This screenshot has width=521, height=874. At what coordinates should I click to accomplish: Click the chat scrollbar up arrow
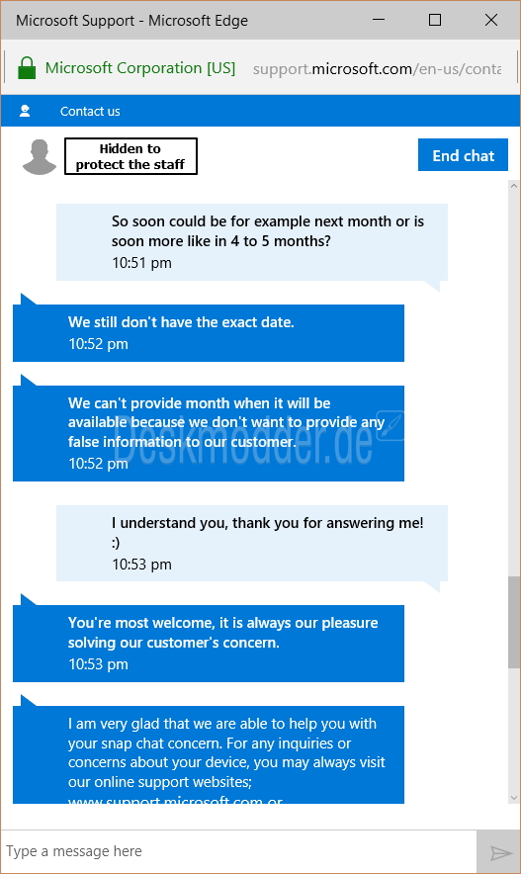coord(514,186)
